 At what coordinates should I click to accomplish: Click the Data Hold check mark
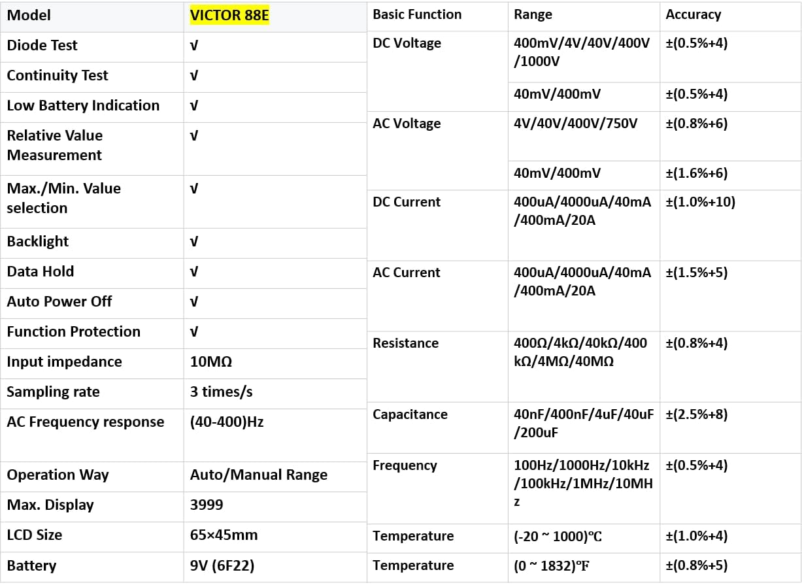click(x=194, y=272)
